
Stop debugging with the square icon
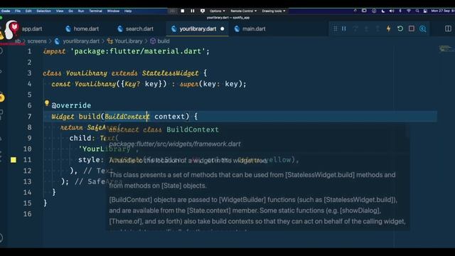coord(412,28)
